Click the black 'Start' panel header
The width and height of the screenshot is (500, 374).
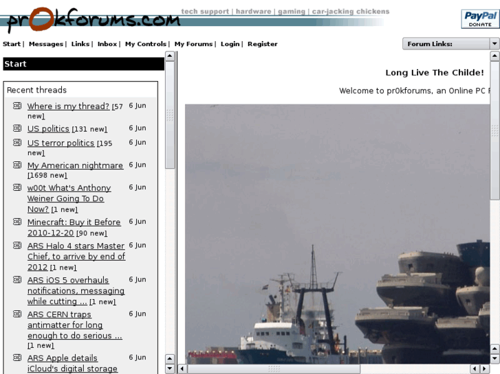83,64
